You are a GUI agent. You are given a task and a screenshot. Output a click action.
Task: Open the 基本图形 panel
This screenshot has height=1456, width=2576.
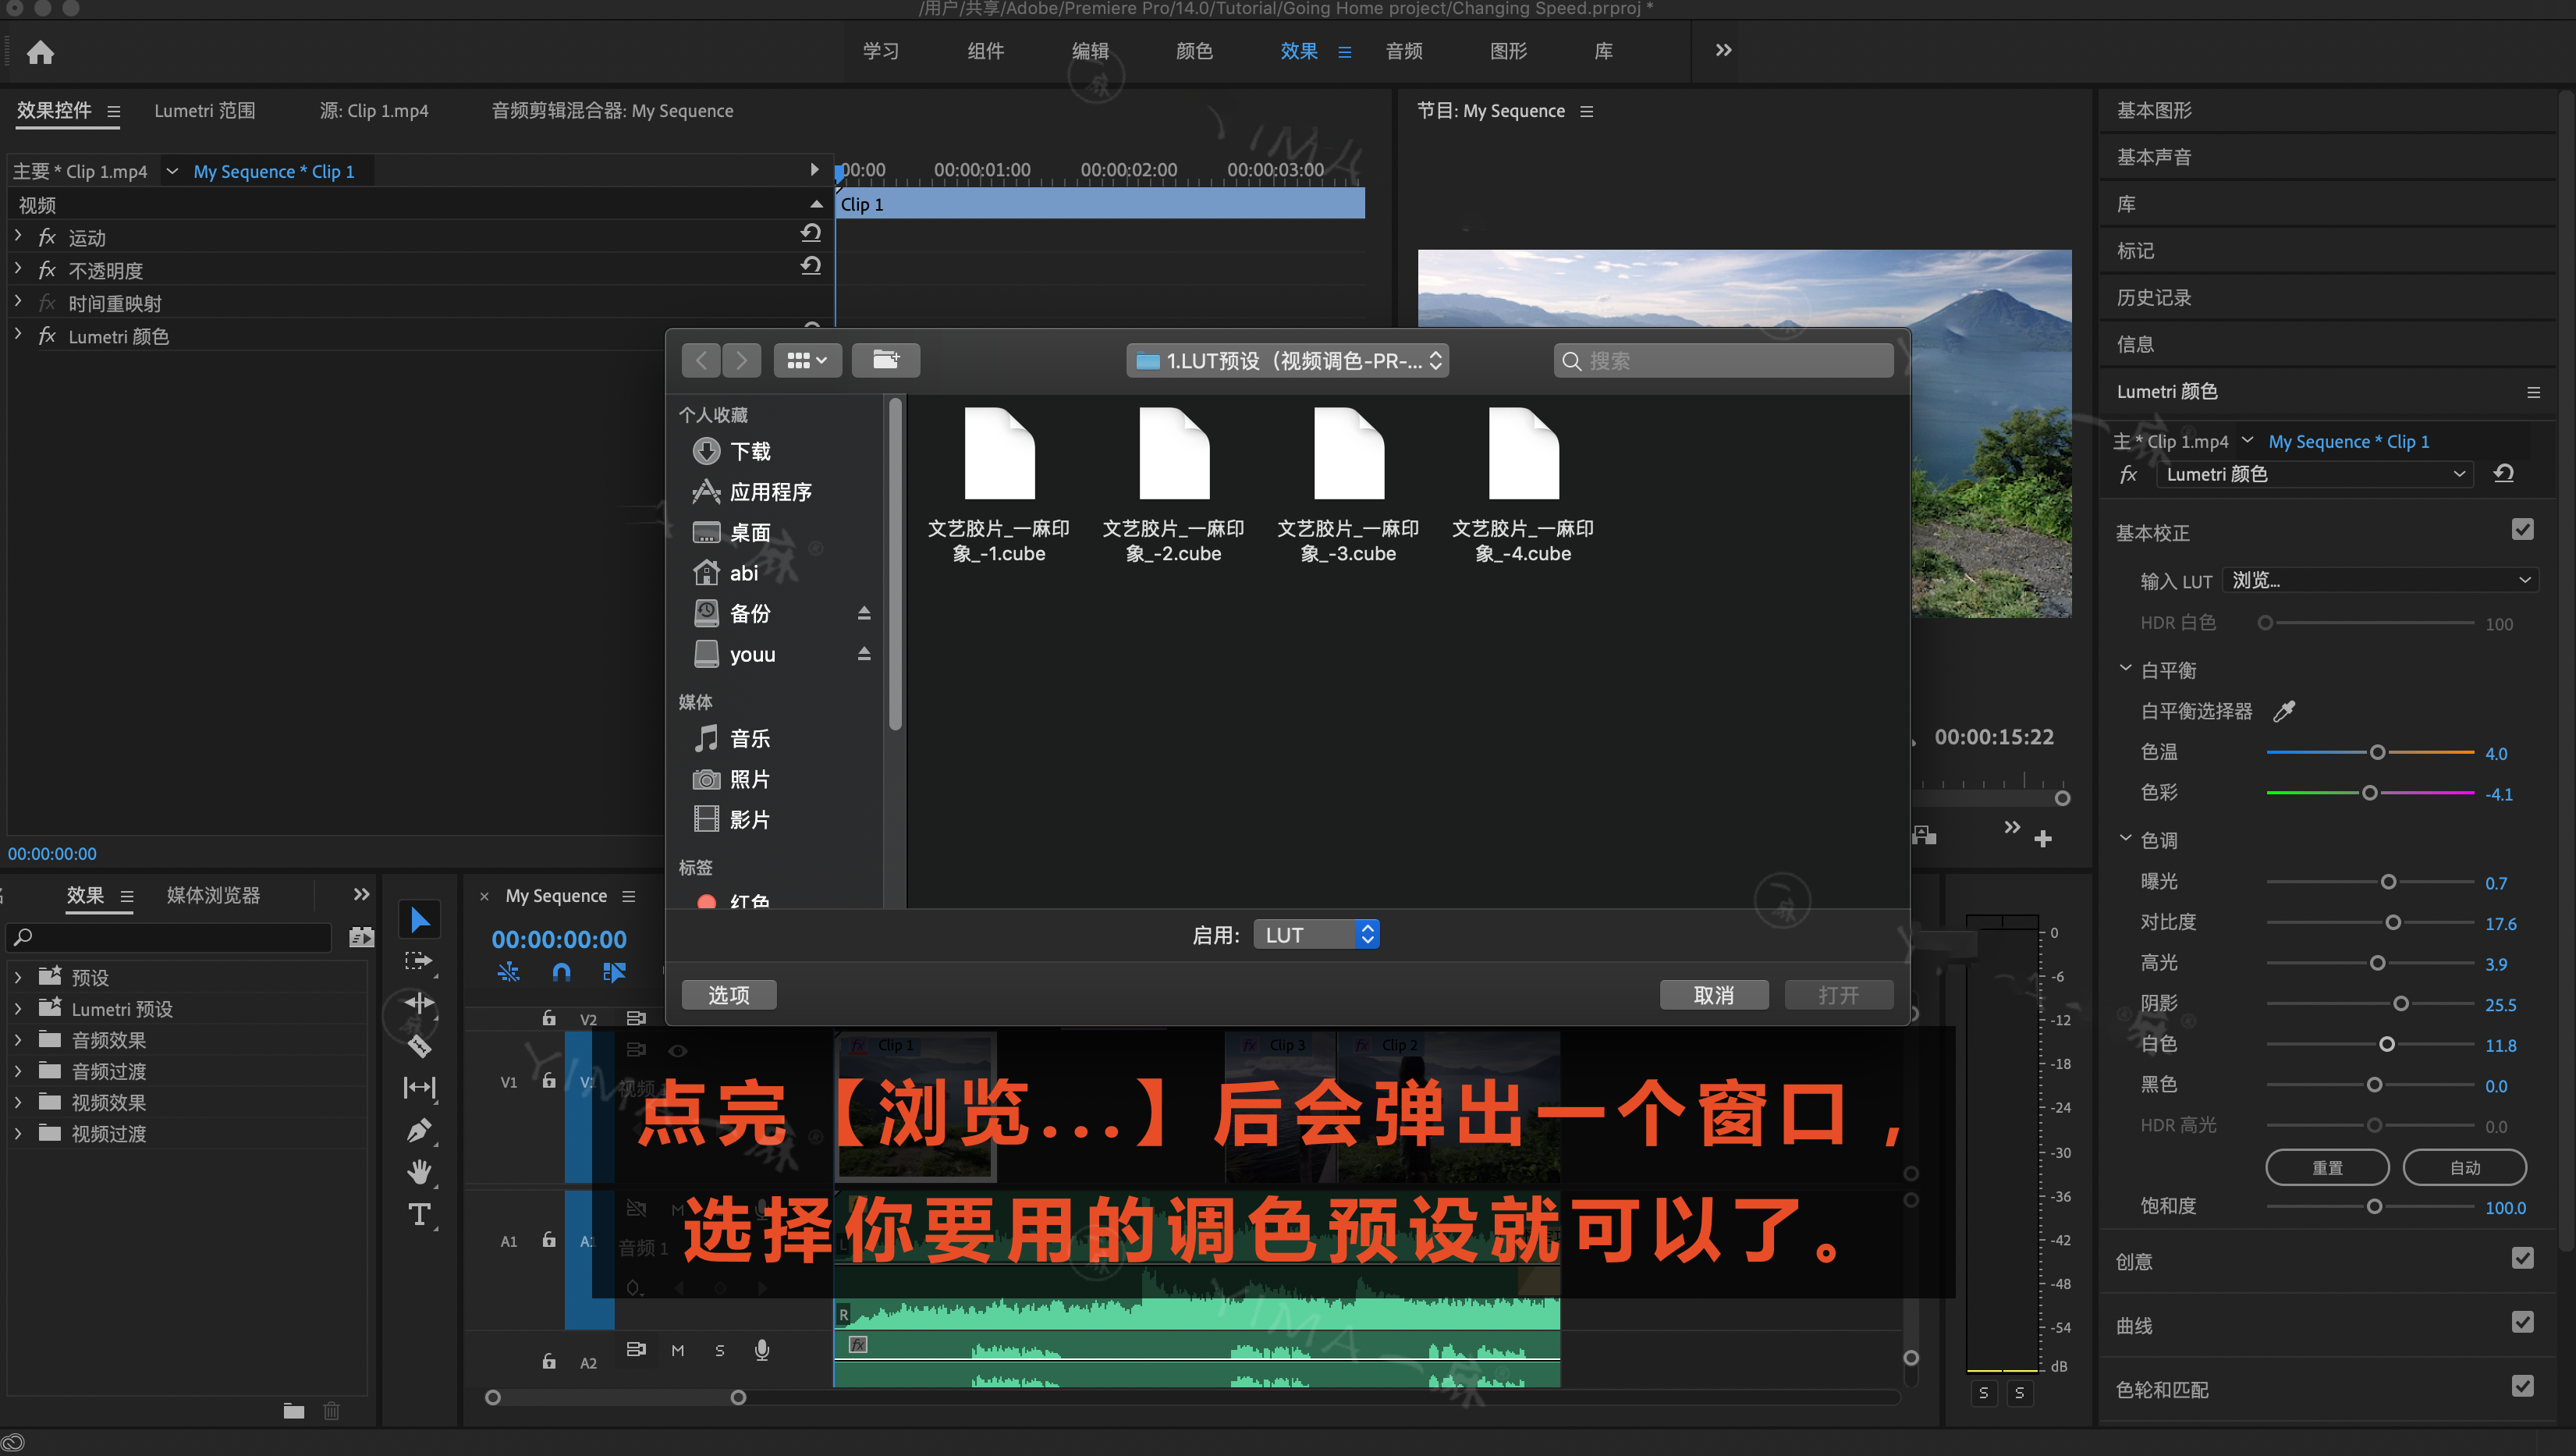coord(2154,110)
